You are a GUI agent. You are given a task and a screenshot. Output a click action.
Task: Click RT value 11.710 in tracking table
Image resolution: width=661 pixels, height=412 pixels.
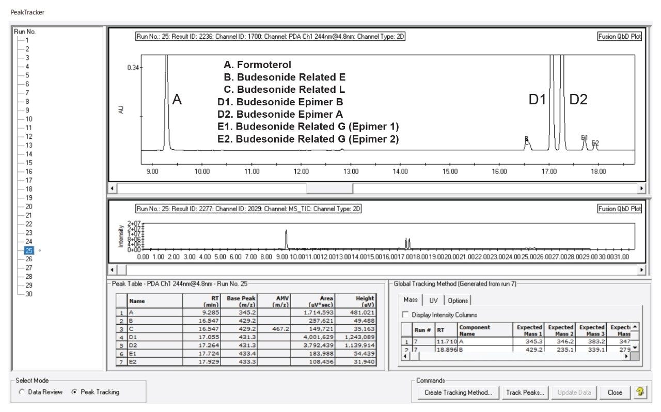point(446,341)
